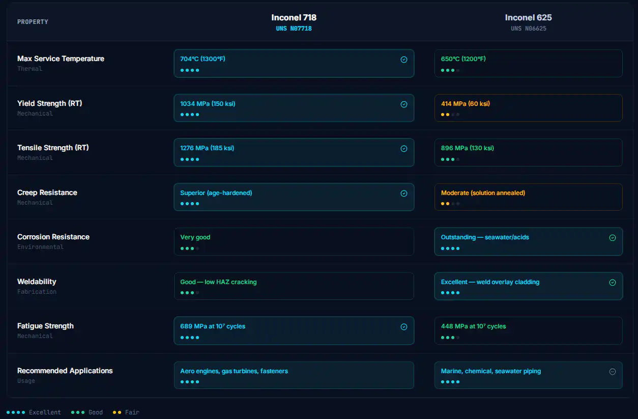Click Marine, chemical, seawater piping text
Viewport: 638px width, 419px height.
tap(490, 371)
